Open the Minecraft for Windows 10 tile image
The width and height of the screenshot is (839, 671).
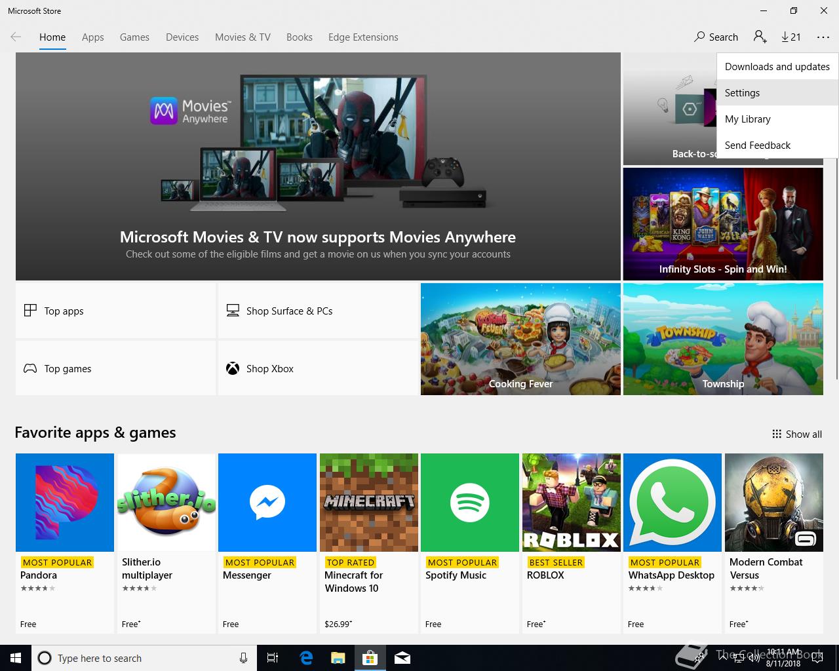(x=369, y=503)
